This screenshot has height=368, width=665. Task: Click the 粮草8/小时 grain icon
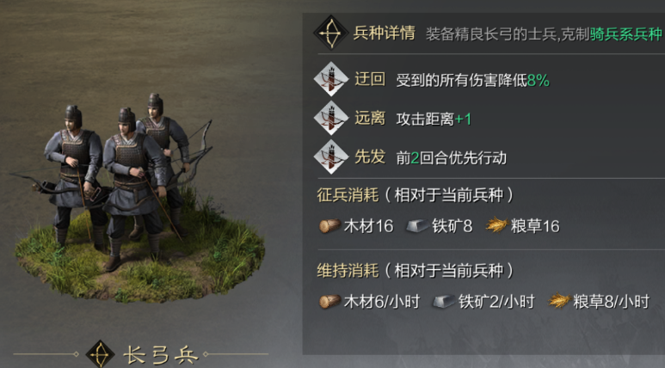(x=559, y=301)
